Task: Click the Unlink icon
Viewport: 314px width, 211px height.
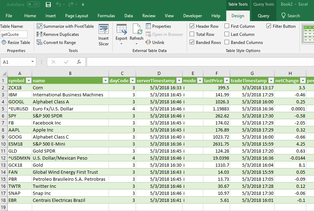Action: pyautogui.click(x=148, y=42)
